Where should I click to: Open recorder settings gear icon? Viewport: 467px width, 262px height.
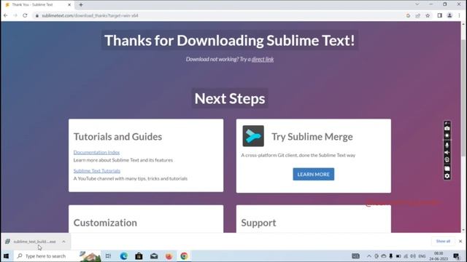click(x=447, y=176)
